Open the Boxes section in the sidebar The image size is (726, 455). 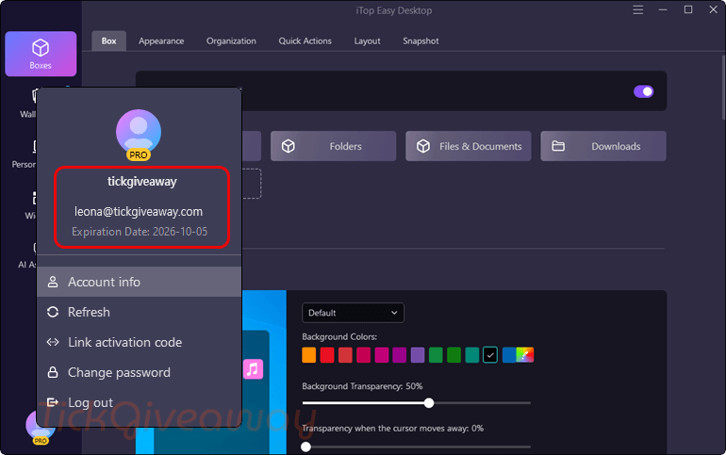(x=41, y=54)
